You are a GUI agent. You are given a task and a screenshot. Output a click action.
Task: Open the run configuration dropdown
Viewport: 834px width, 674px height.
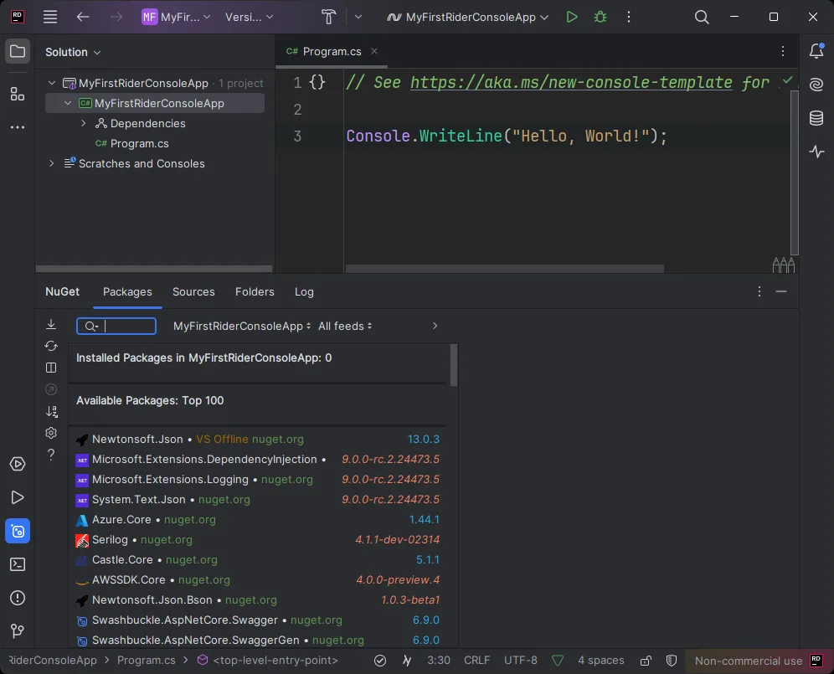pos(467,17)
